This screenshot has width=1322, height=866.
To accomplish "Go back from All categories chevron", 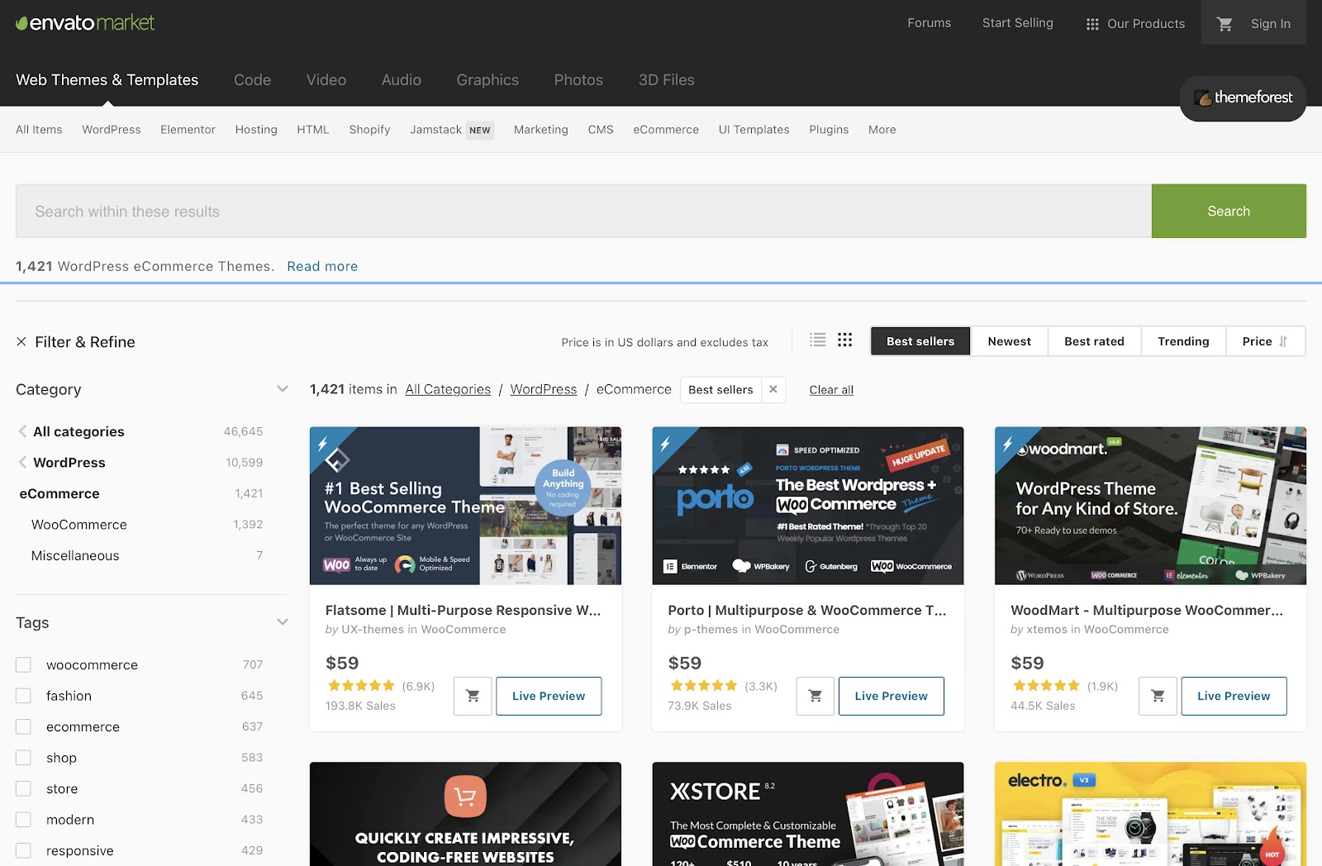I will (x=22, y=431).
